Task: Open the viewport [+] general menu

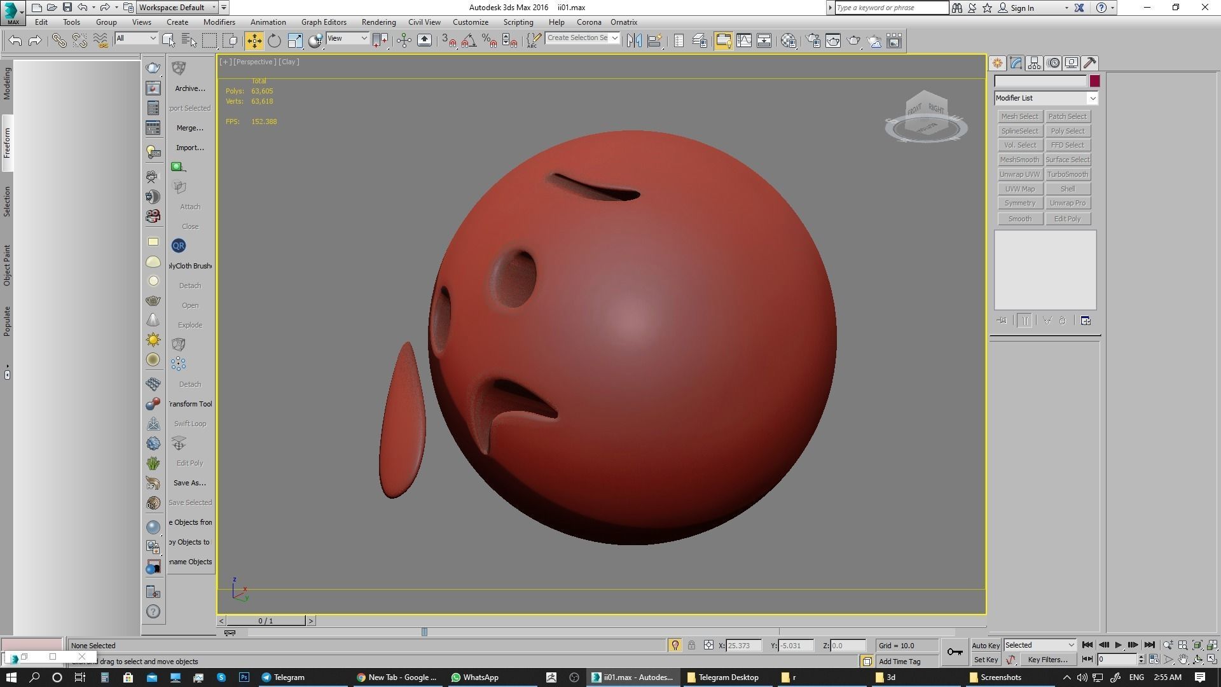Action: 225,62
